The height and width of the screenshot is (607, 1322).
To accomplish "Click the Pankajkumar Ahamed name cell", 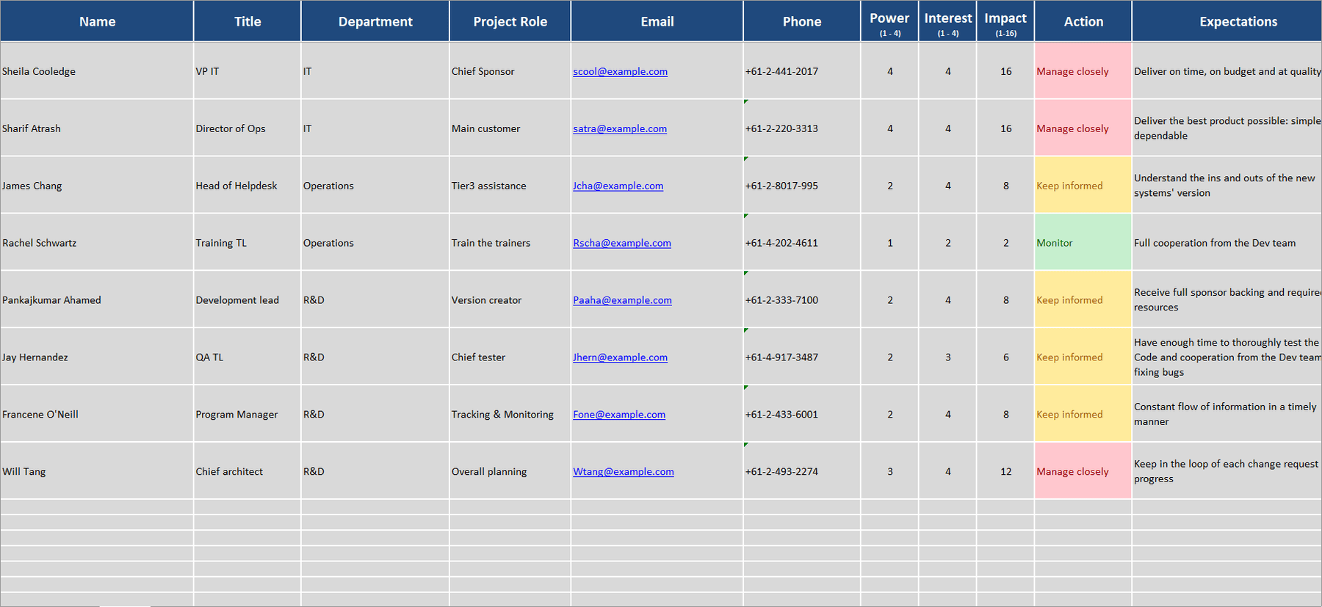I will (x=97, y=300).
